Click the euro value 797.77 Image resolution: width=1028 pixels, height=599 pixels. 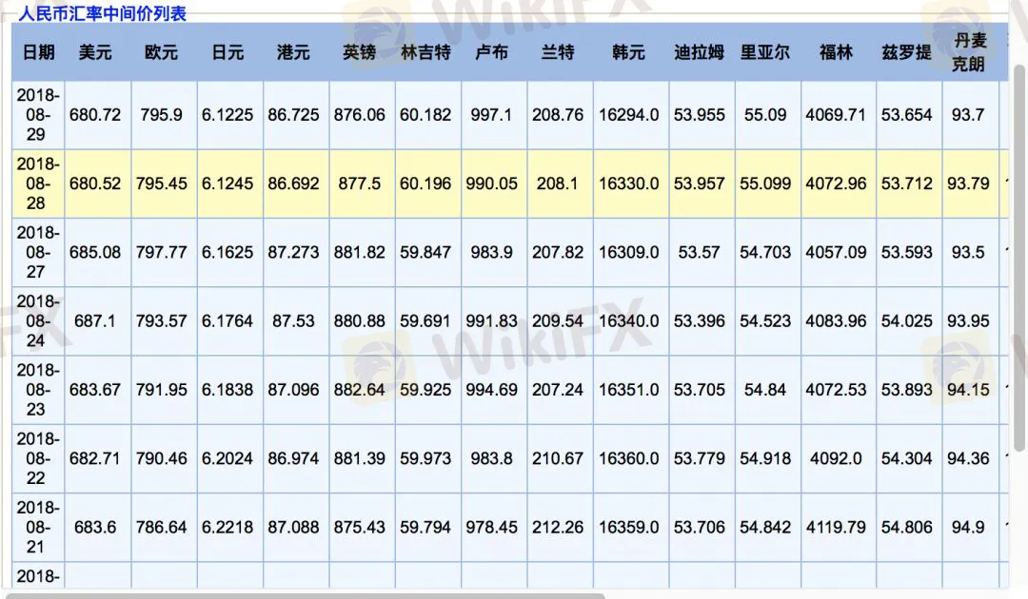161,252
